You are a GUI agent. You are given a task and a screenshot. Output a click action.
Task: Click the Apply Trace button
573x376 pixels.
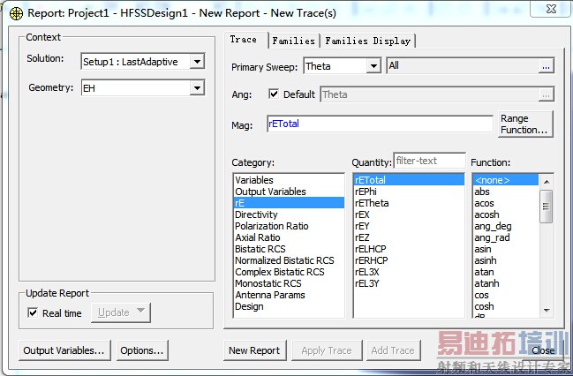tap(327, 350)
